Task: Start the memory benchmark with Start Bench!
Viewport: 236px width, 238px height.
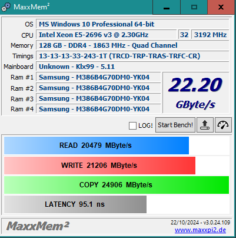Action: [175, 125]
